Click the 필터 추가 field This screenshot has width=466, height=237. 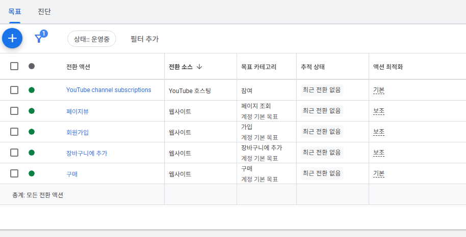tap(145, 39)
